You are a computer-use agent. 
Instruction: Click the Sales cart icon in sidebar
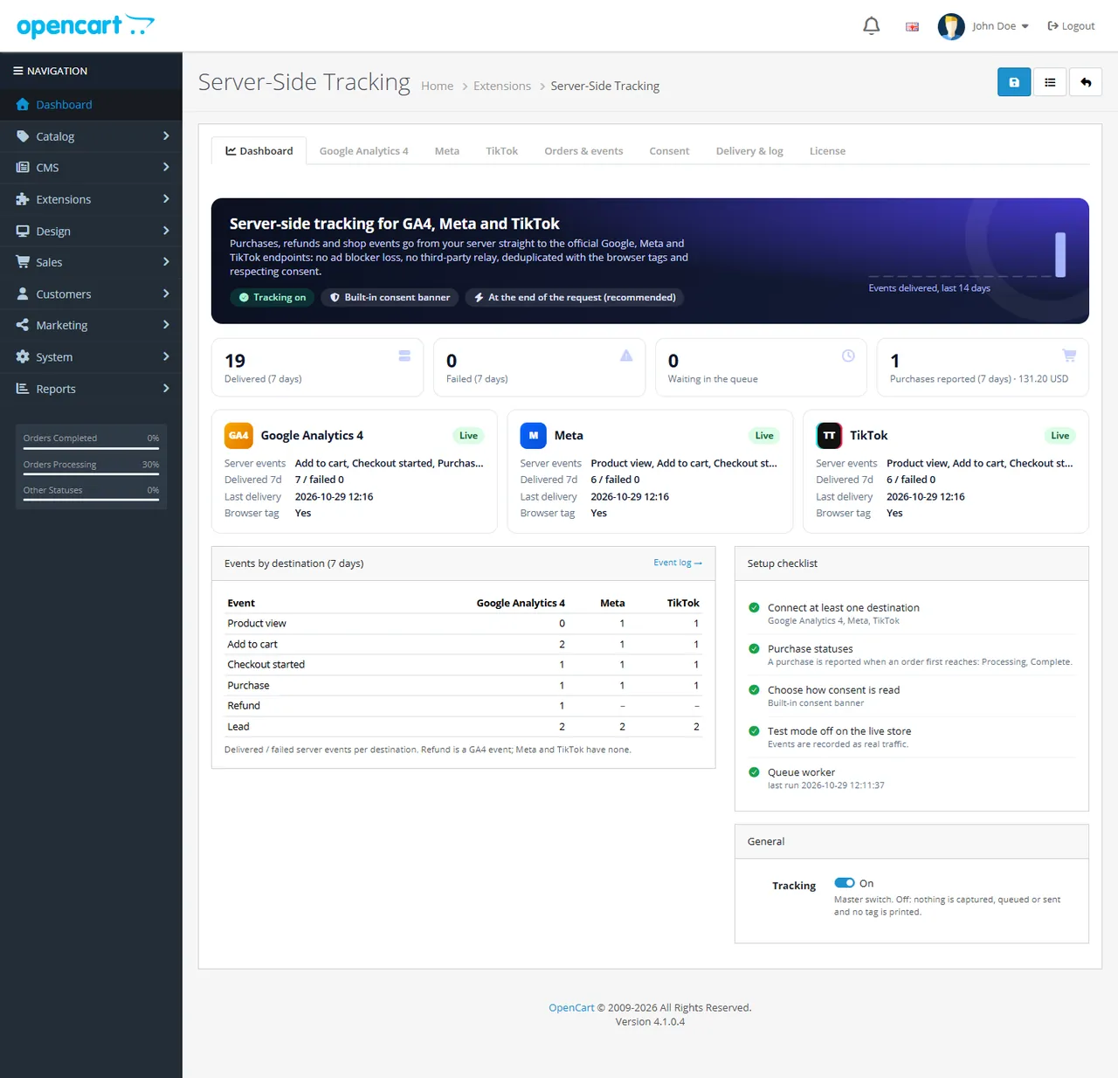(x=23, y=262)
